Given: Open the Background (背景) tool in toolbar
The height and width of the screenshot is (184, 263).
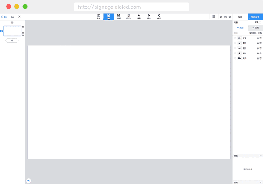Looking at the screenshot, I should point(139,17).
